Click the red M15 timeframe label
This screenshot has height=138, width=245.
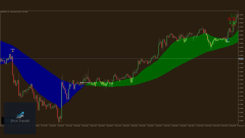point(230,18)
